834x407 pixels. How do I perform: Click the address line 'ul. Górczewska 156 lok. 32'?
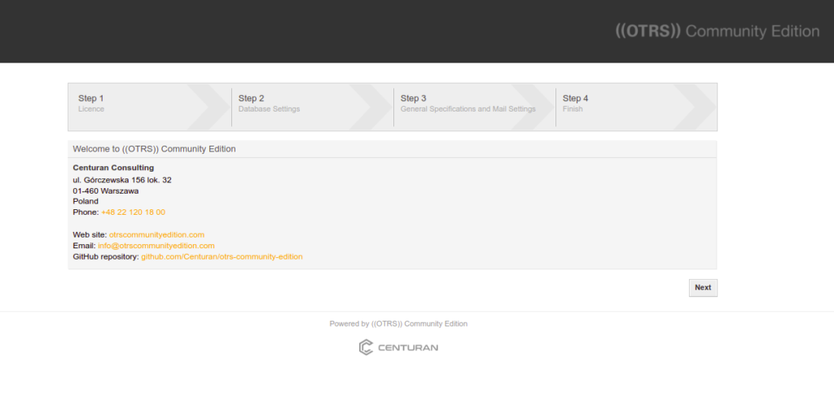122,180
